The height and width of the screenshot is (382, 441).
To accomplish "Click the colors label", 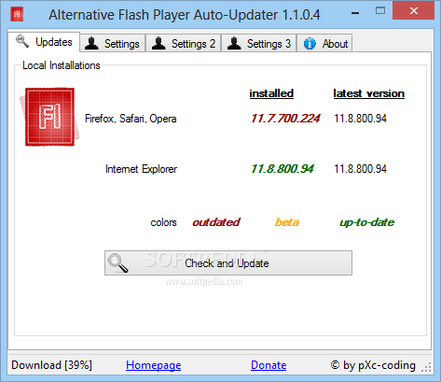I will [x=163, y=222].
